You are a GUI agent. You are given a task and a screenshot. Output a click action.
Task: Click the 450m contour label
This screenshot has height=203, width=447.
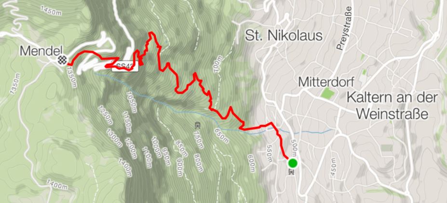[334, 167]
